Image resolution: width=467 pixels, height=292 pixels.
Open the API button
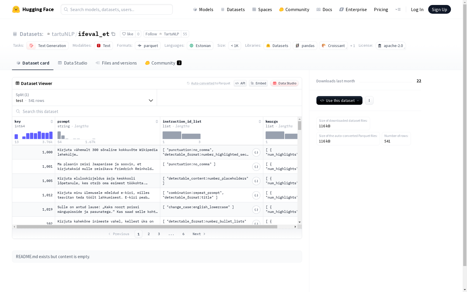tap(240, 83)
